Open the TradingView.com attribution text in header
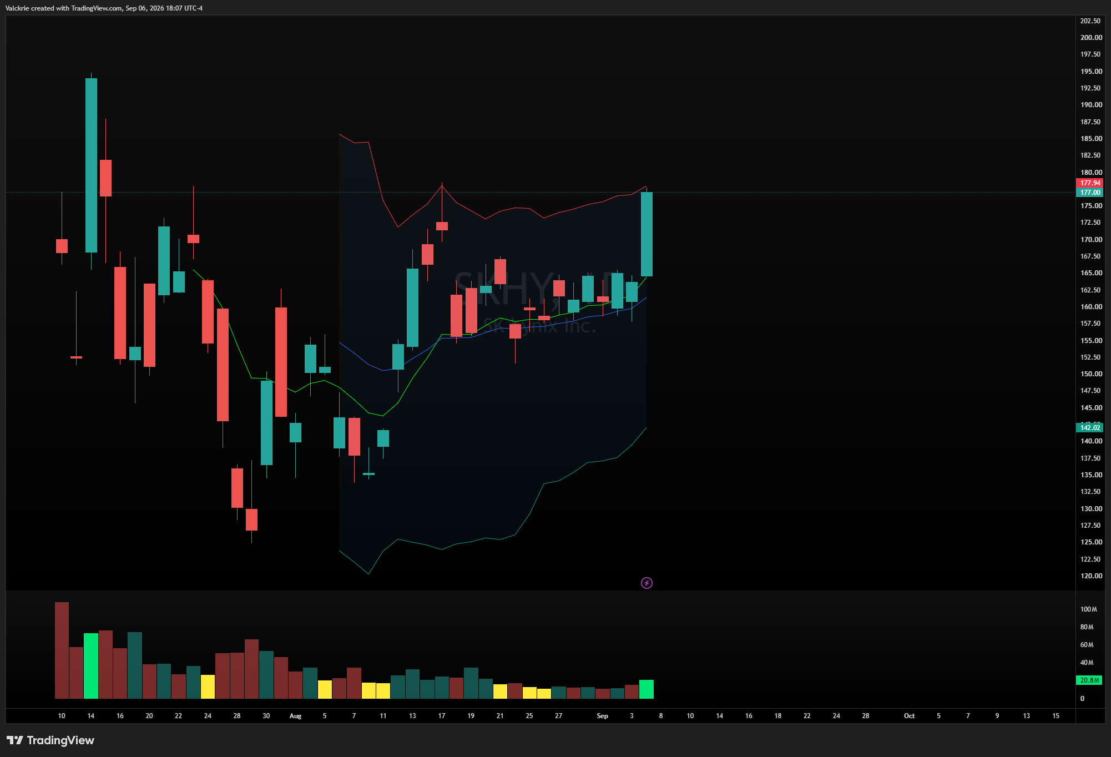The height and width of the screenshot is (757, 1111). [x=97, y=8]
